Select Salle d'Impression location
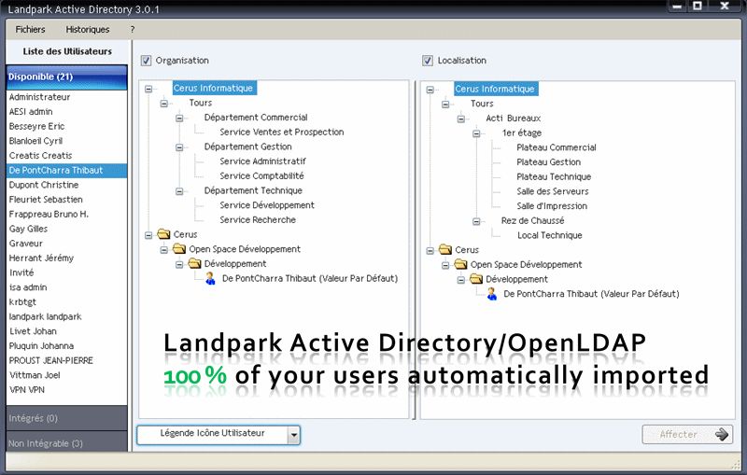This screenshot has height=475, width=747. click(x=552, y=206)
